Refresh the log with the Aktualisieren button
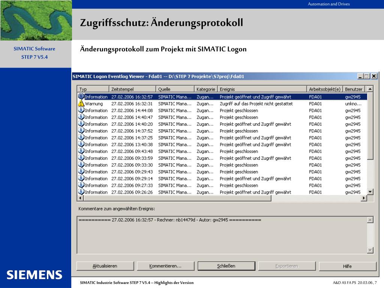Screen dimensions: 384x288 point(105,266)
